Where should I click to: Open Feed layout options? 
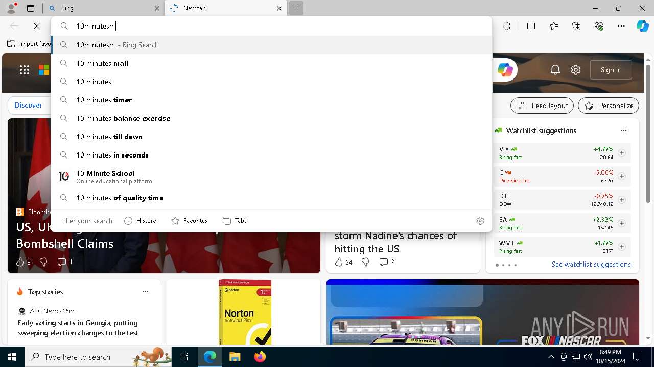pyautogui.click(x=542, y=106)
